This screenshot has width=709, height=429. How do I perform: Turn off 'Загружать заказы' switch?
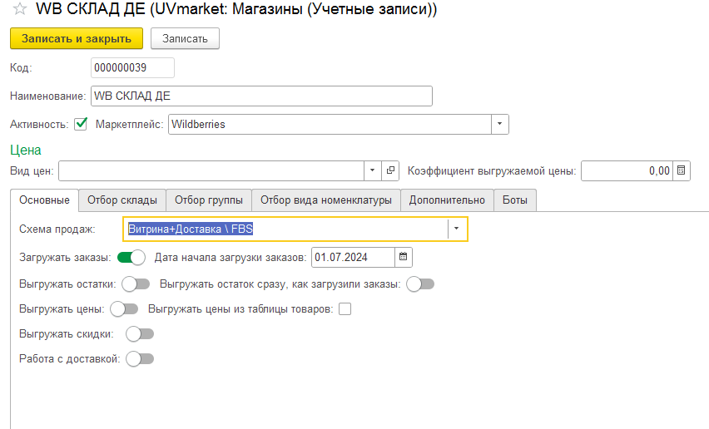pos(131,258)
